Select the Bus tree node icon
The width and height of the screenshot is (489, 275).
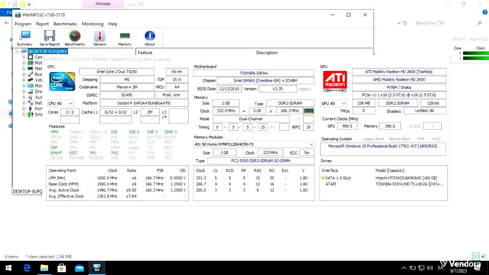[30, 75]
